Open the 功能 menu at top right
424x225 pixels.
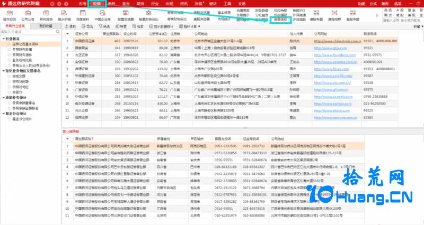361,4
